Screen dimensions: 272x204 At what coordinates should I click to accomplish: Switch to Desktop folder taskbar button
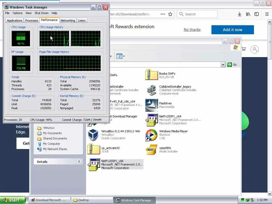(x=92, y=200)
